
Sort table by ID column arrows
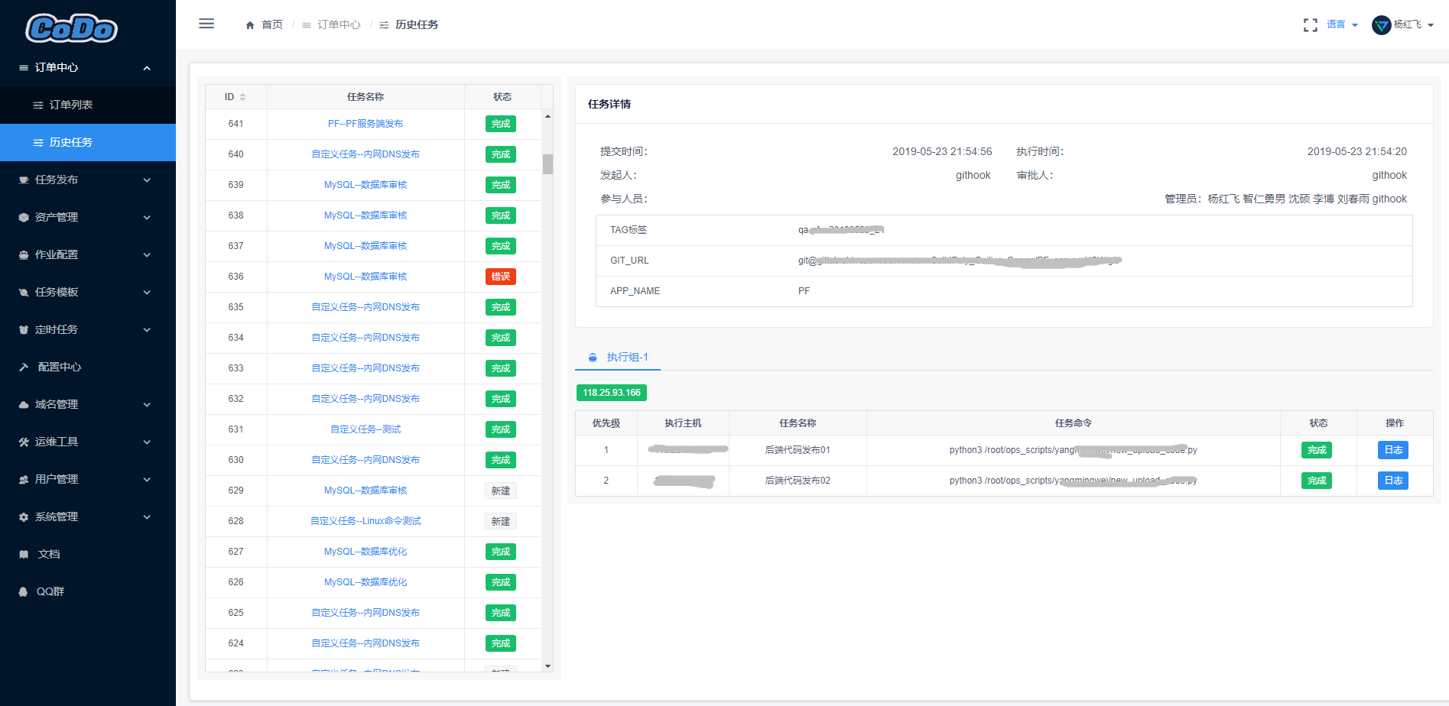(x=242, y=97)
